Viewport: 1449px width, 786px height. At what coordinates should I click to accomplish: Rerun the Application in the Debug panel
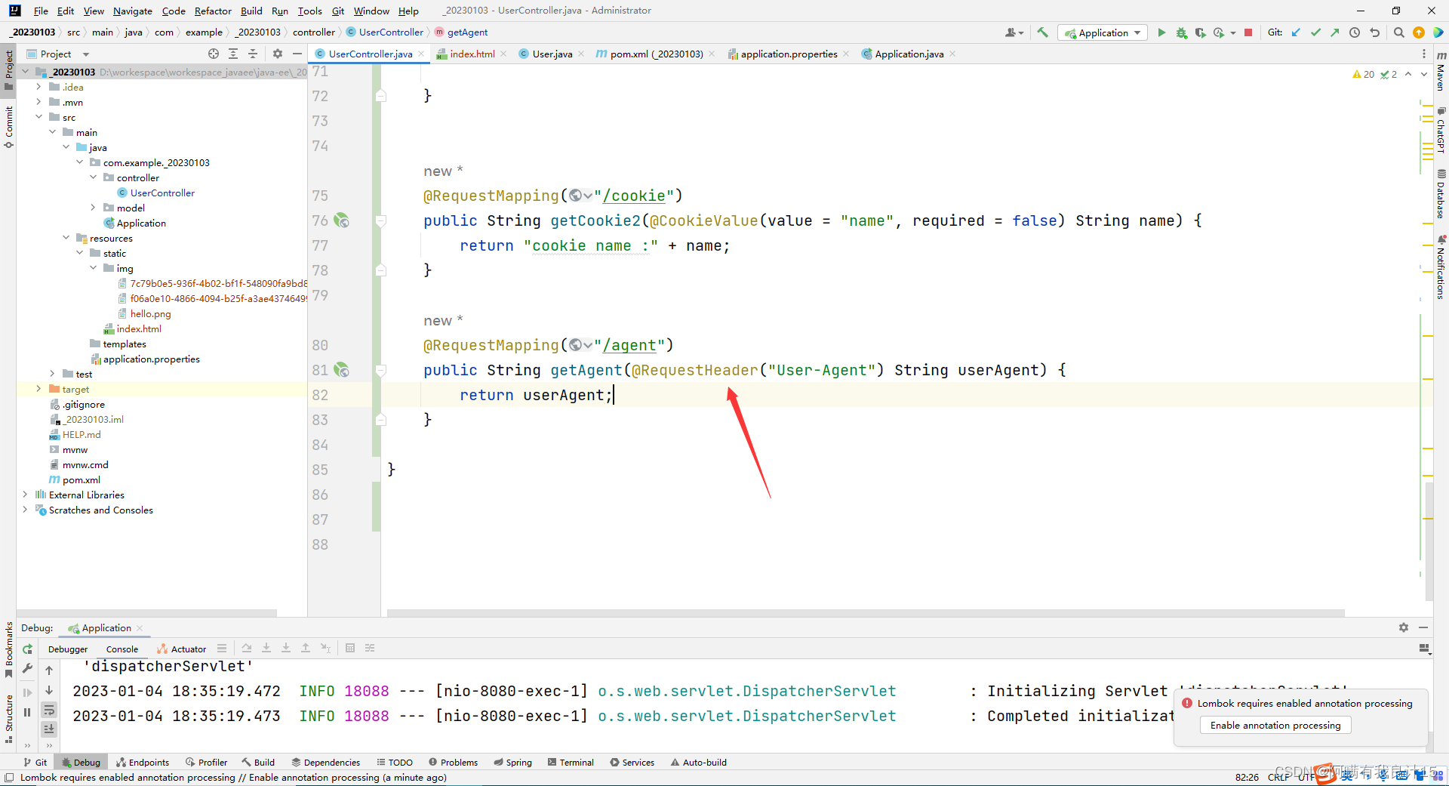point(28,649)
